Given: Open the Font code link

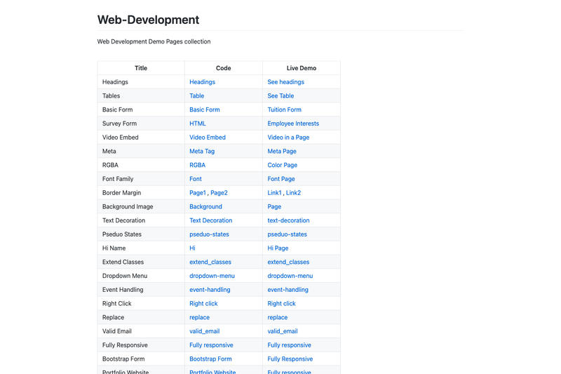Looking at the screenshot, I should [196, 179].
